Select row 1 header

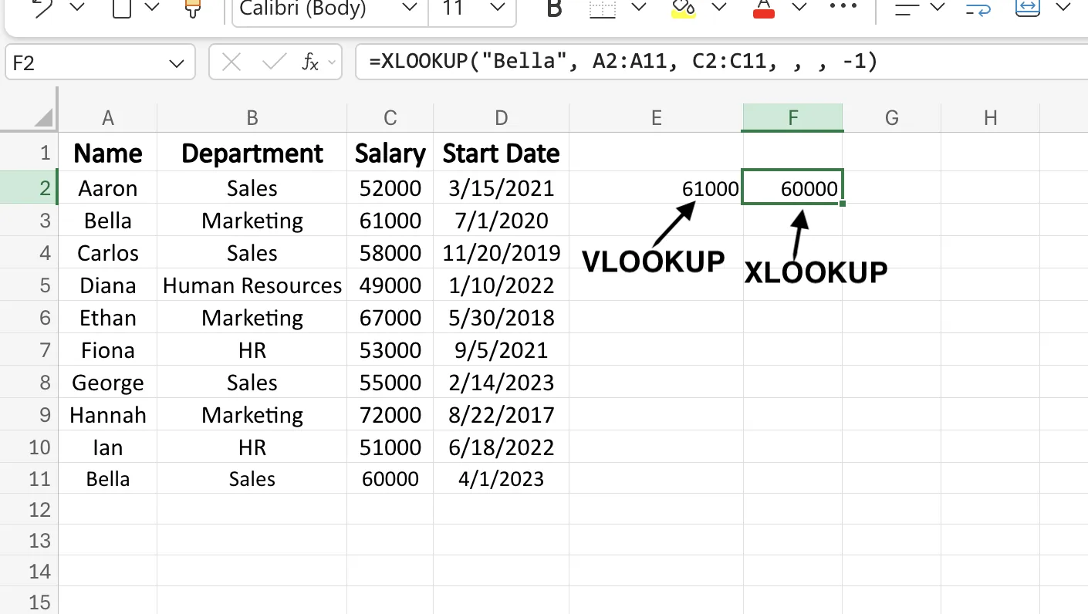(29, 153)
